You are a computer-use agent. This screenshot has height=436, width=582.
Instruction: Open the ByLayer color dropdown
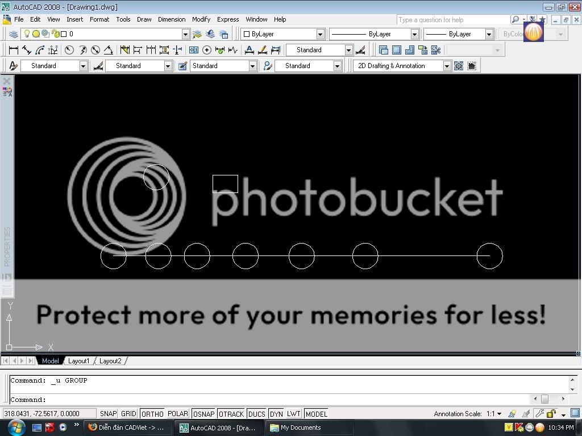321,34
